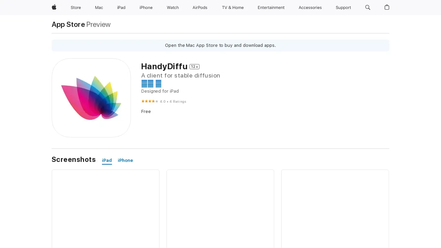Open the Store menu
Viewport: 441px width, 248px height.
(x=76, y=8)
